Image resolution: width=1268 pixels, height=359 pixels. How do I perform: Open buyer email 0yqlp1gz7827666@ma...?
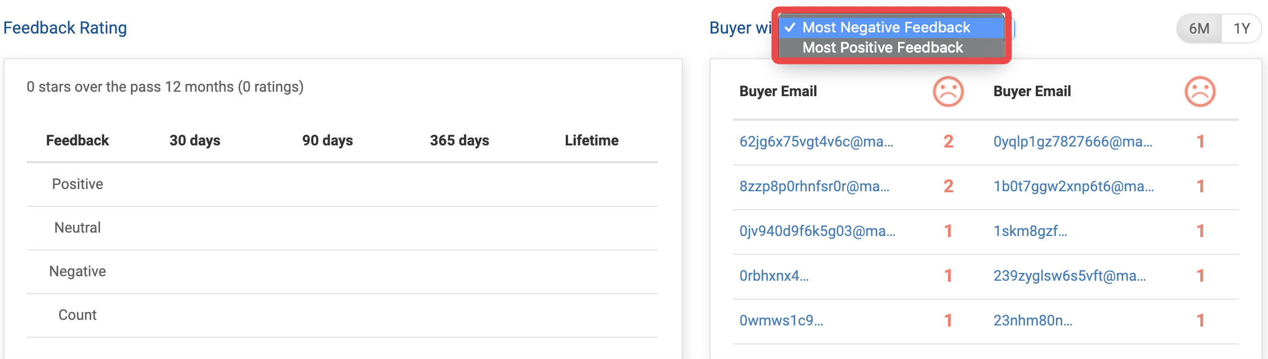(x=1073, y=141)
